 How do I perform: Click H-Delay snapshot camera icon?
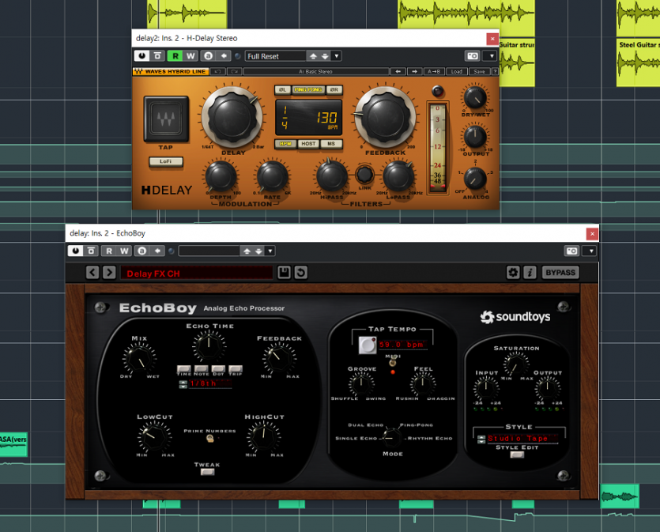click(473, 56)
